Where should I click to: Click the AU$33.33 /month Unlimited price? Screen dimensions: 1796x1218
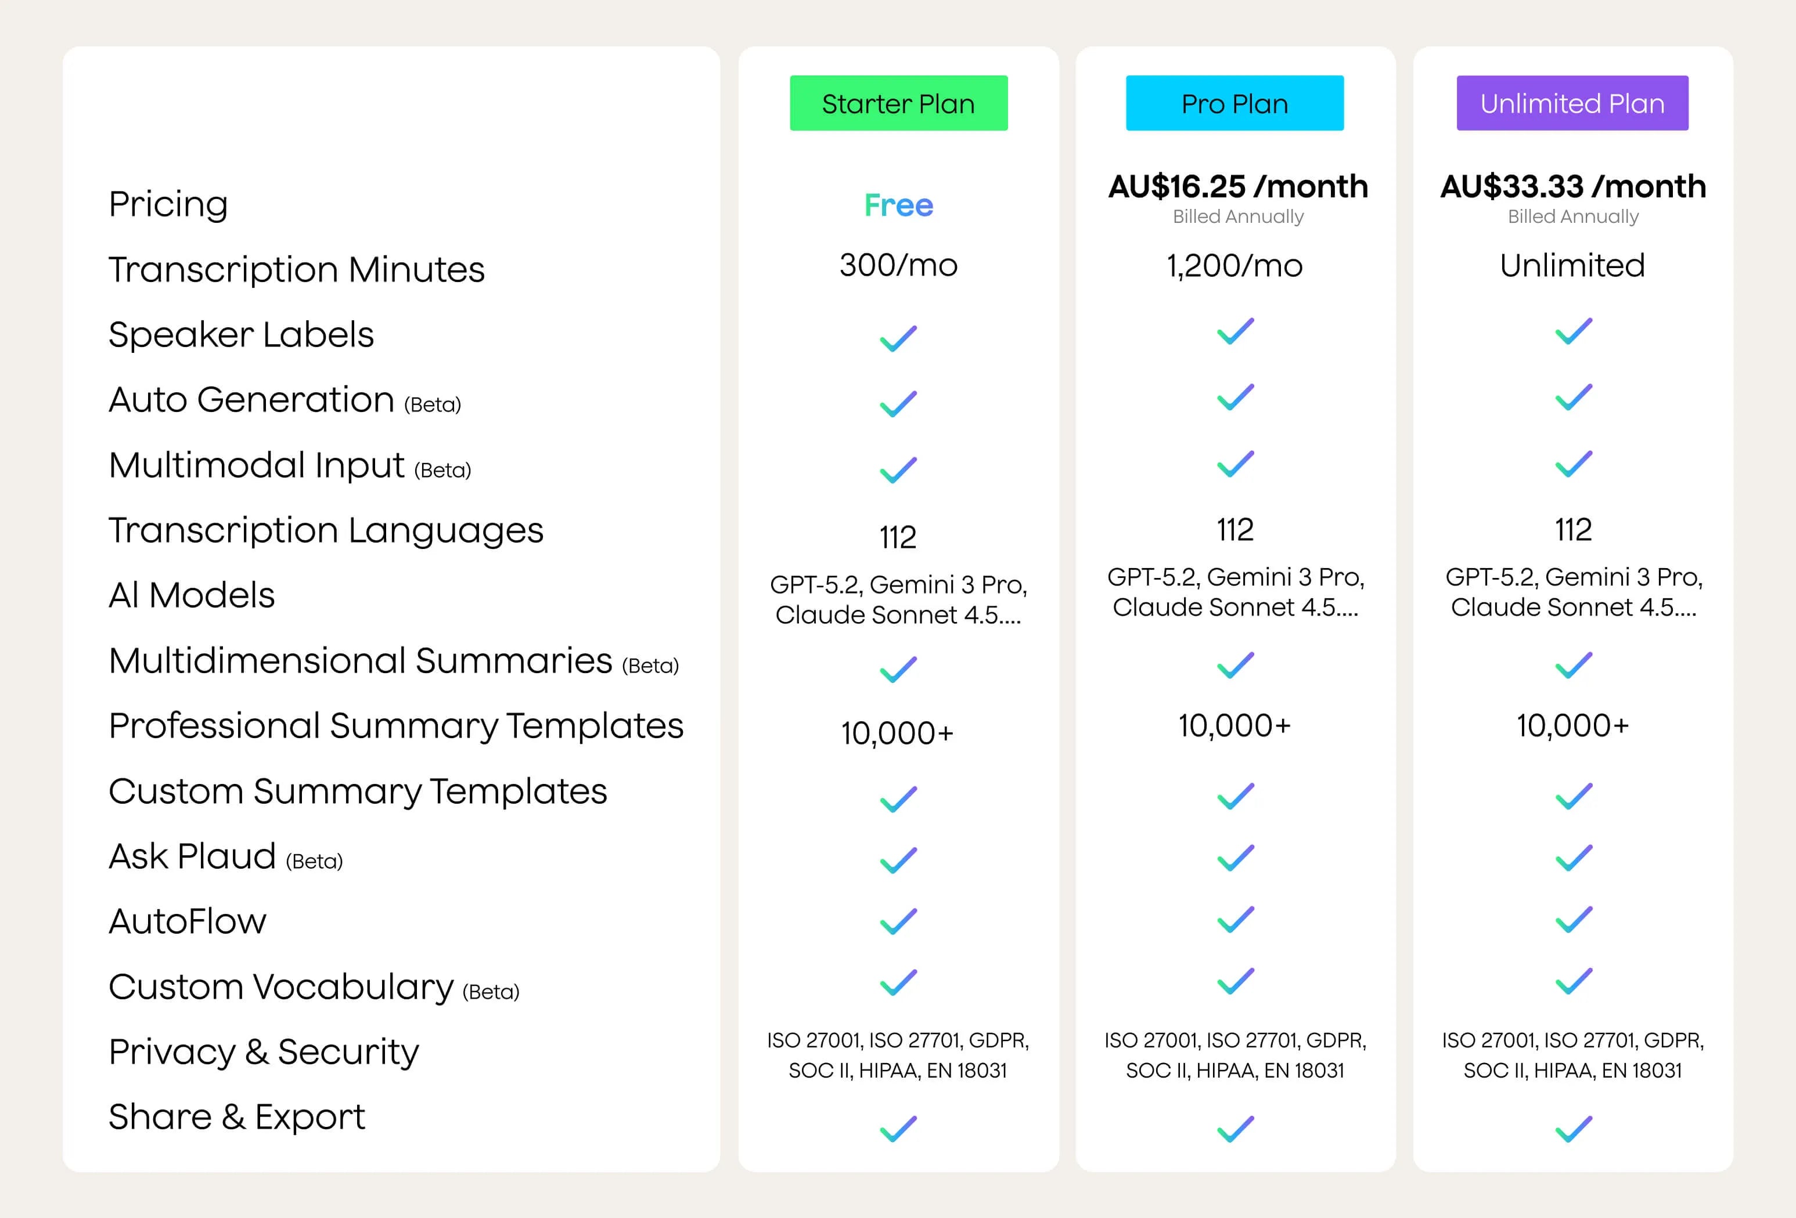[x=1572, y=187]
